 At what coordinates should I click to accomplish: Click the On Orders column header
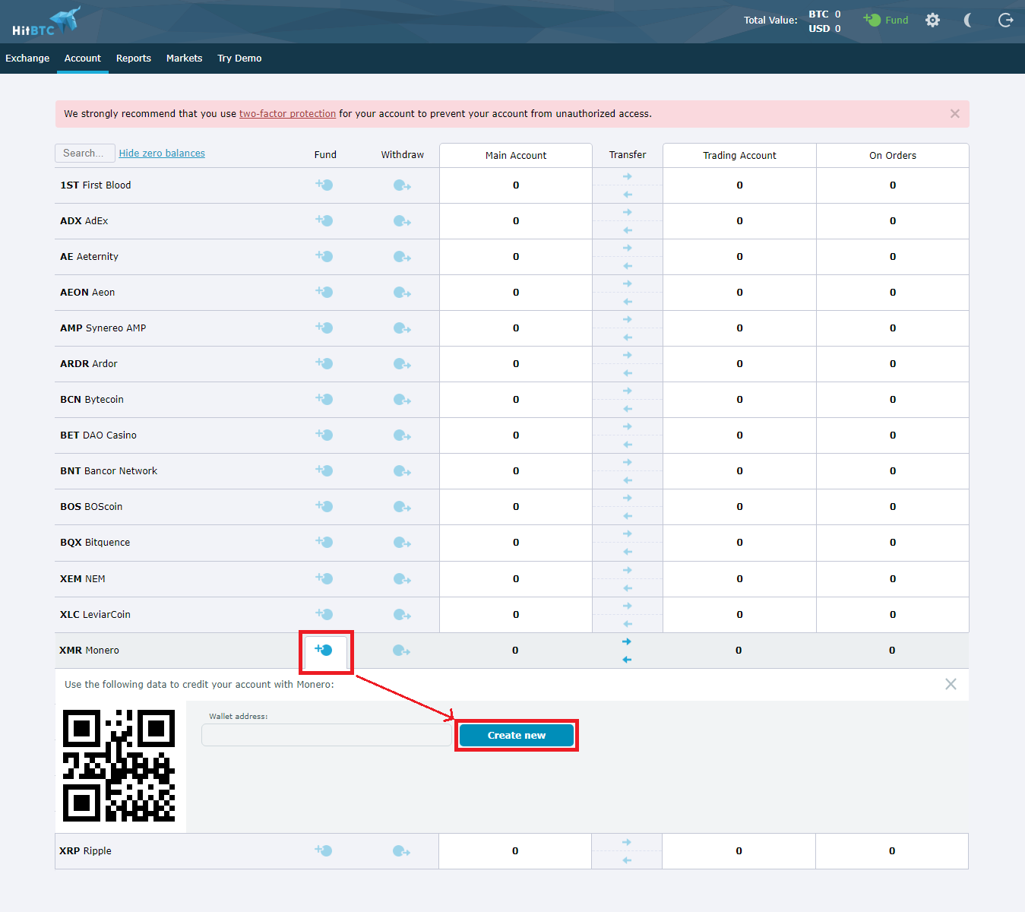point(893,155)
